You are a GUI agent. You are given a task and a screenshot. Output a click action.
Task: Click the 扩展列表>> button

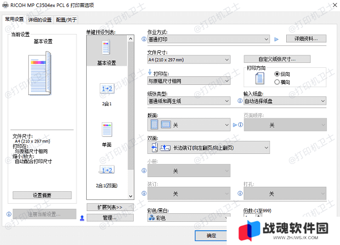coord(110,207)
